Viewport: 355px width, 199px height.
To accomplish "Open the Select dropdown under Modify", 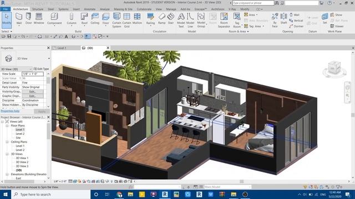I will tap(7, 32).
